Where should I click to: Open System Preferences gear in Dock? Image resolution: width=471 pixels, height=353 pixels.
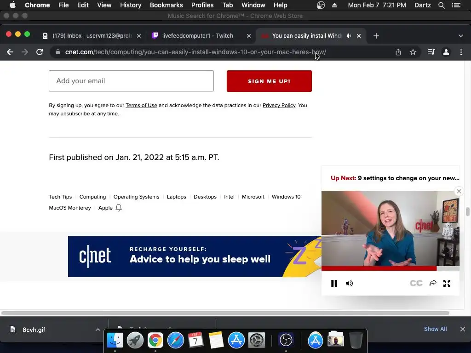tap(256, 341)
